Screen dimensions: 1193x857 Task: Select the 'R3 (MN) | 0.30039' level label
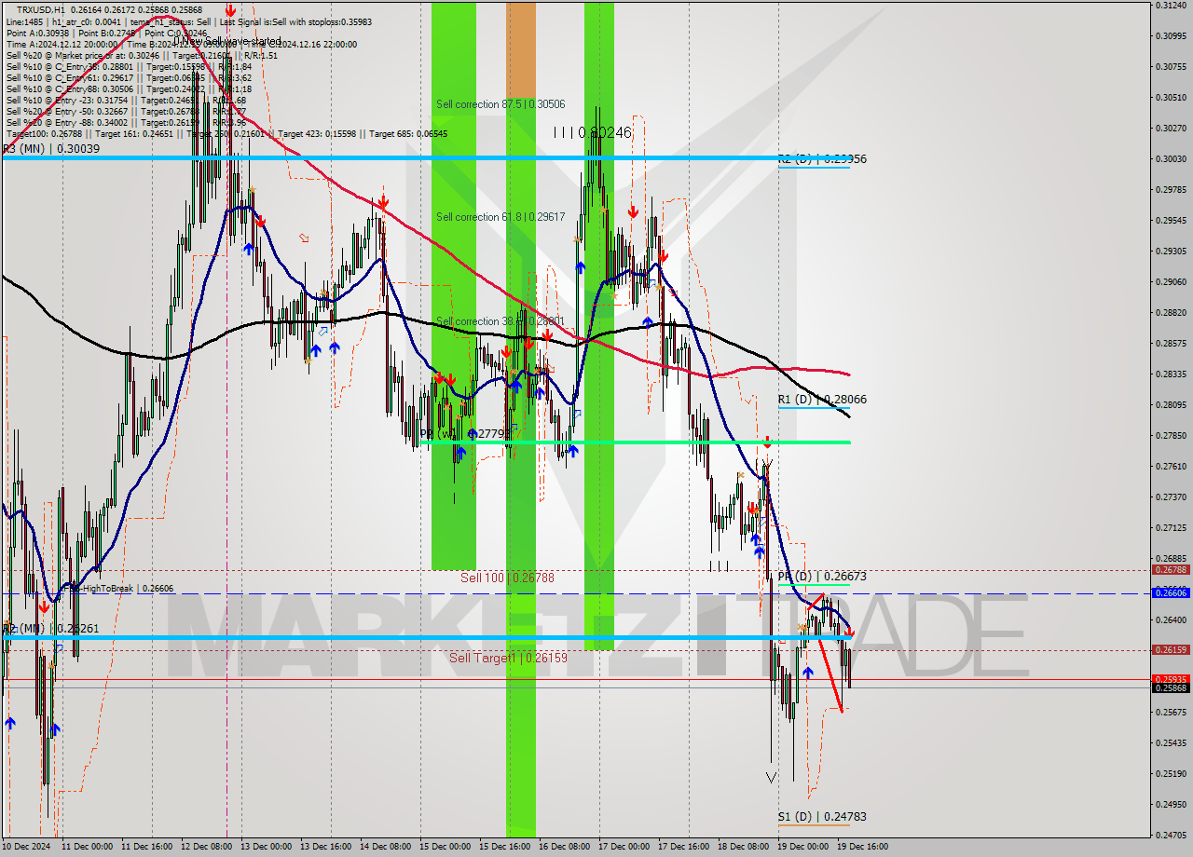click(x=50, y=148)
